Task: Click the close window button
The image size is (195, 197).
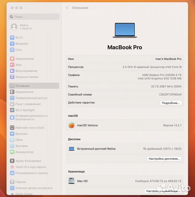Action: 12,8
